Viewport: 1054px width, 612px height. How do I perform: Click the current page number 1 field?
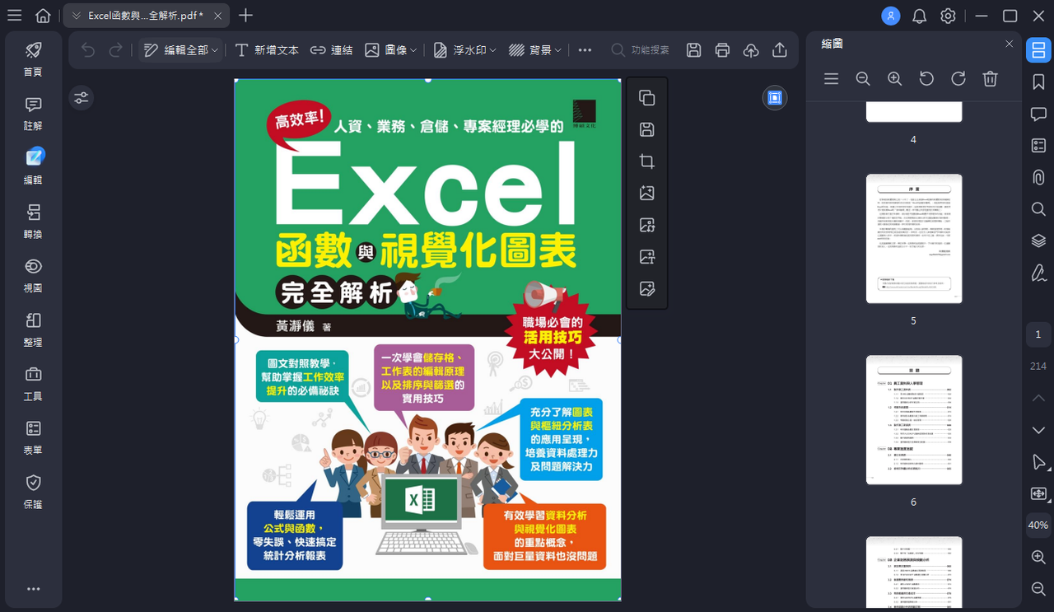[x=1038, y=334]
